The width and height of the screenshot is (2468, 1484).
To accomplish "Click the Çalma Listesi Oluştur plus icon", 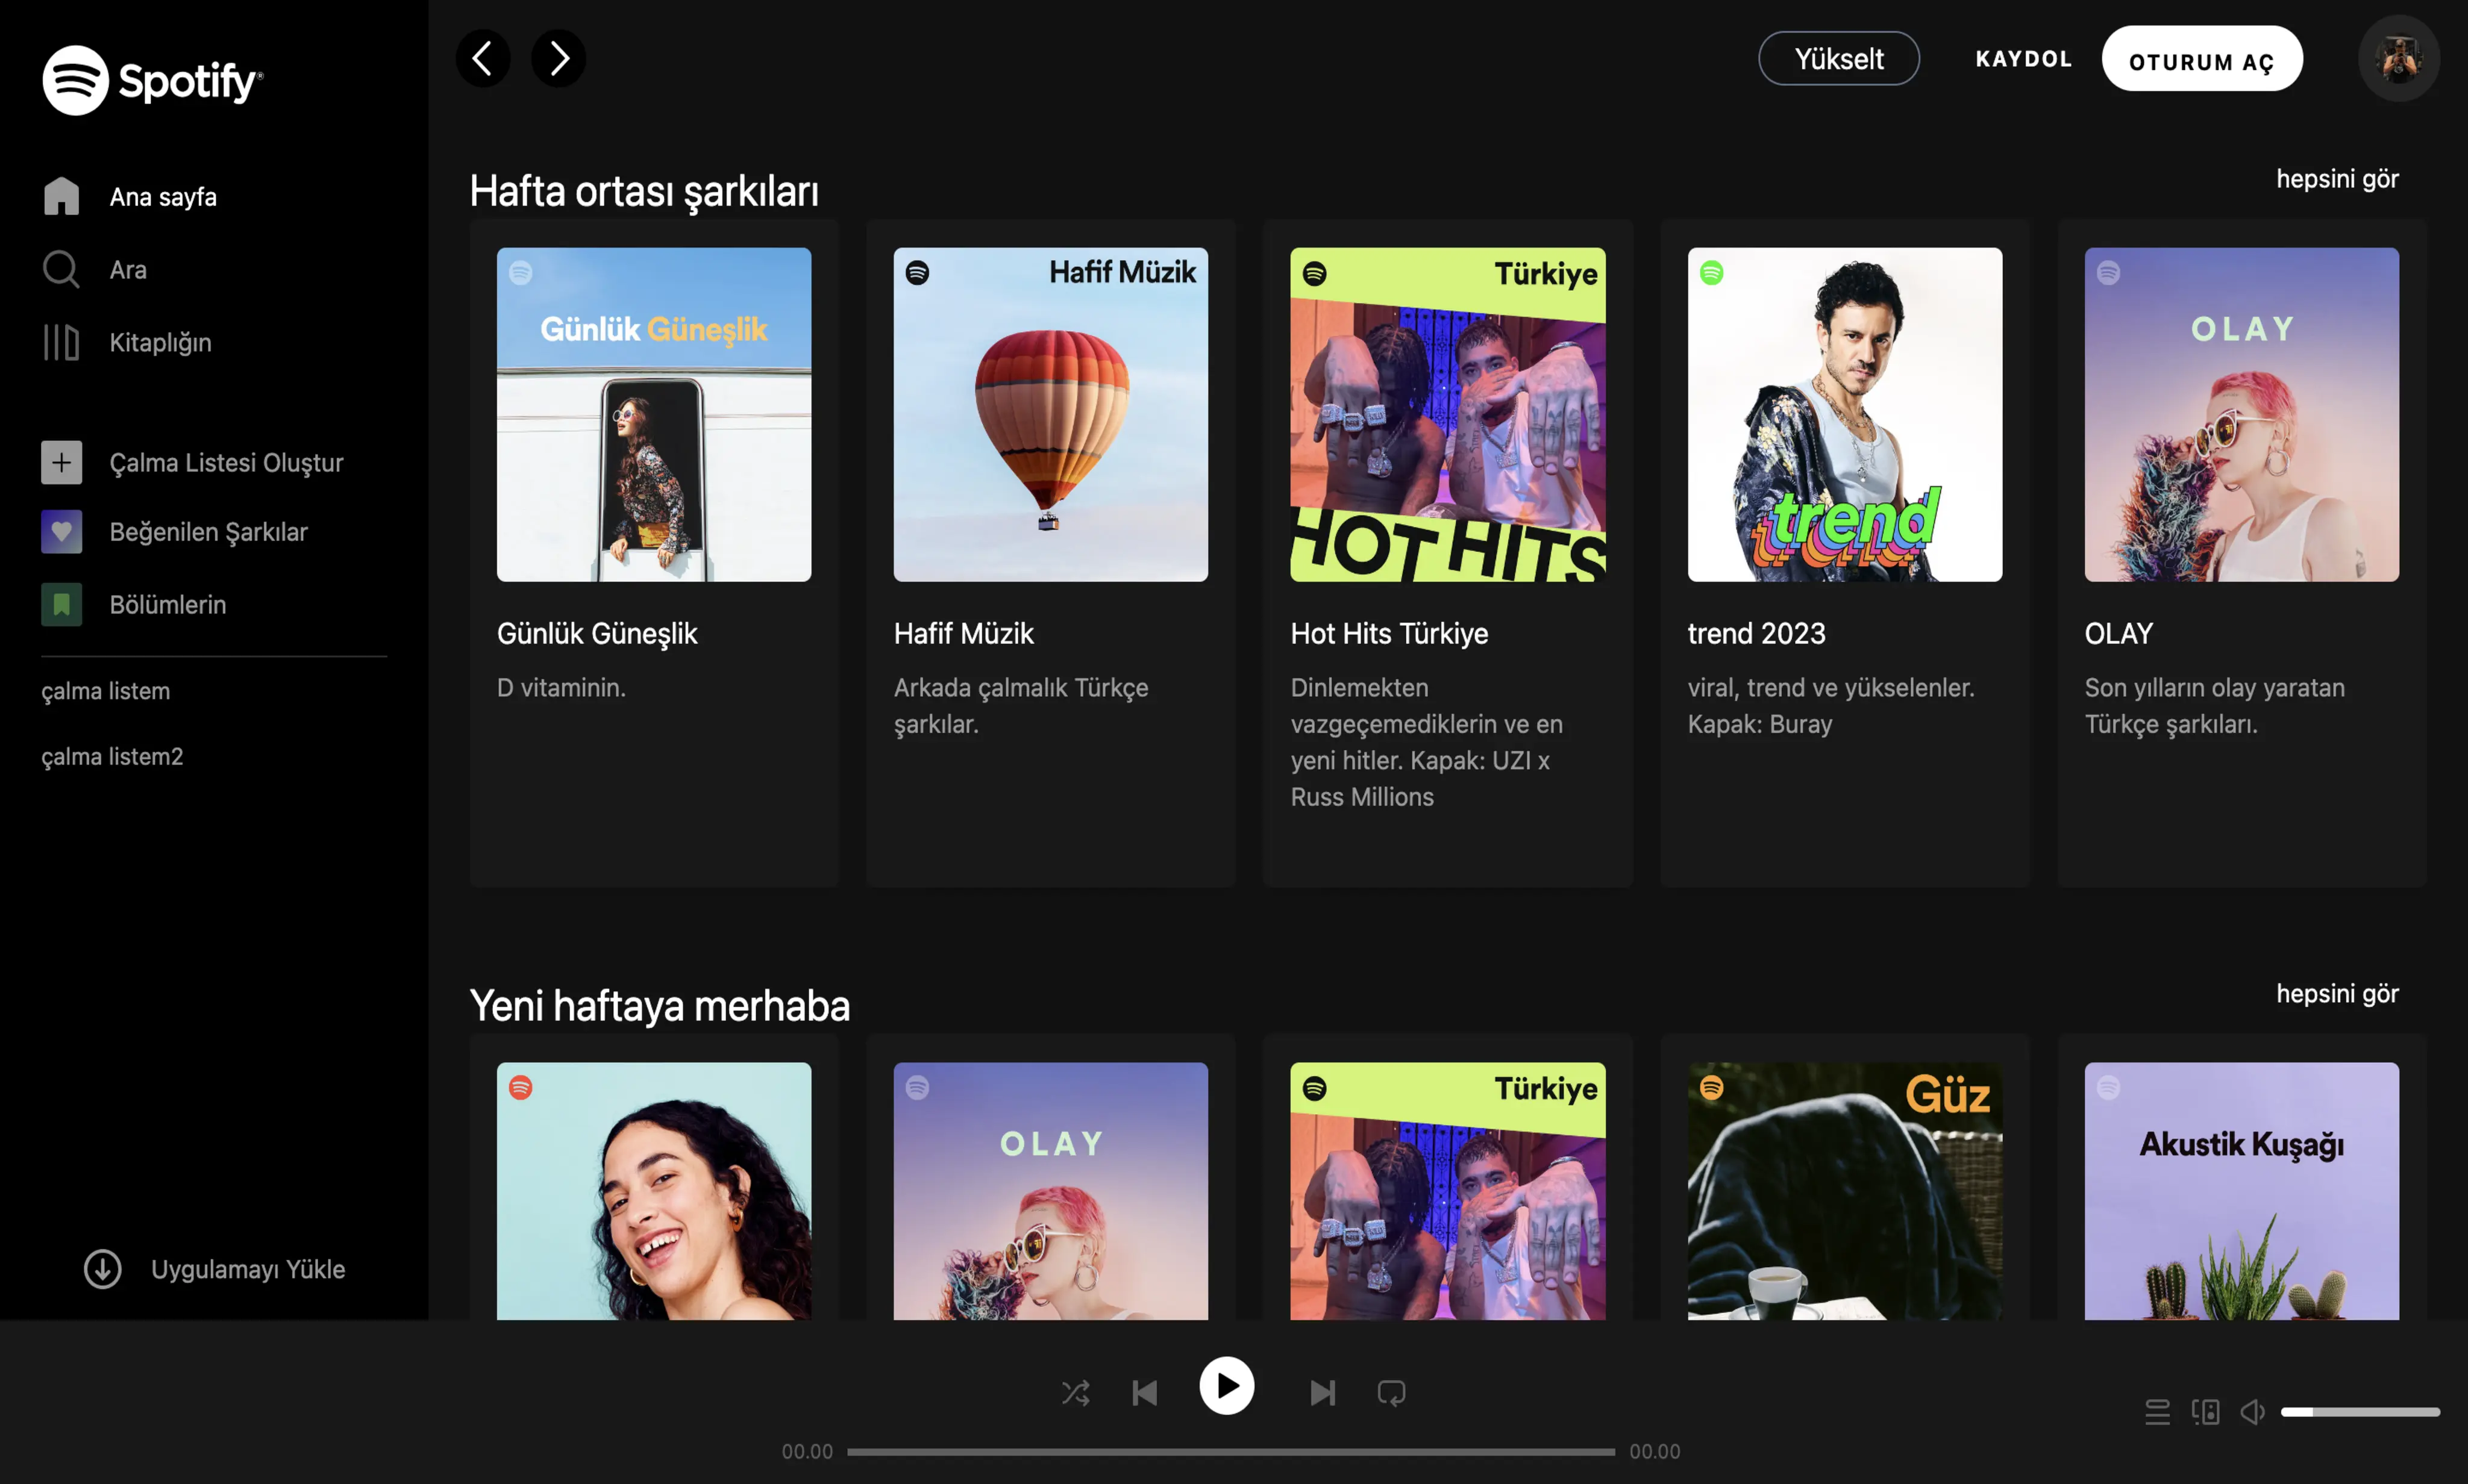I will pos(61,462).
